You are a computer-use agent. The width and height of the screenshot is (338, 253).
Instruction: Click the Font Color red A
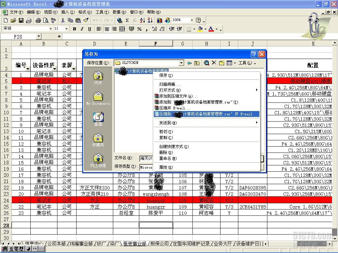coord(211,29)
